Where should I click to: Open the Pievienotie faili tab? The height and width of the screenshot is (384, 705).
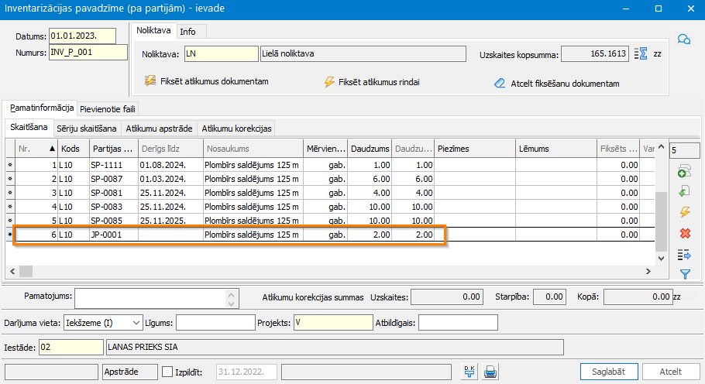point(108,109)
